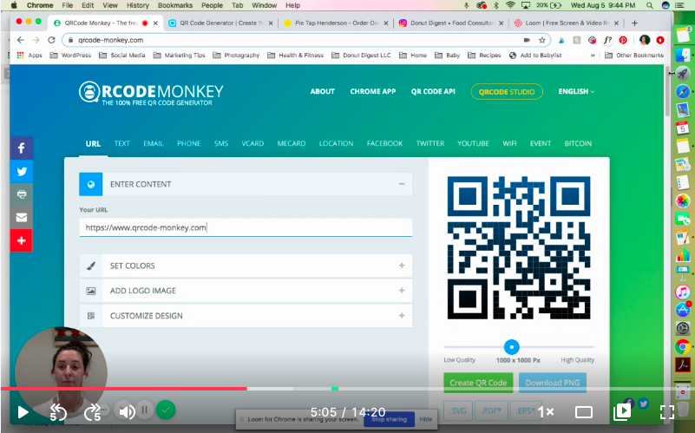Finish Loom recording with green checkmark
Viewport: 695px width, 433px height.
[166, 410]
